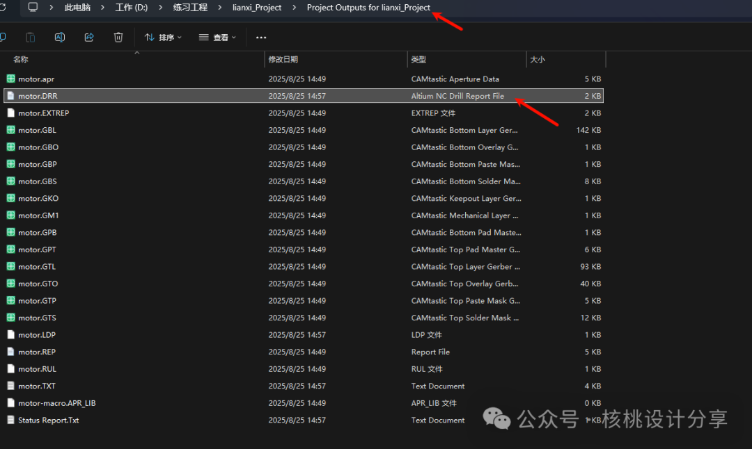Navigate to 练习工程 in the breadcrumb

190,8
